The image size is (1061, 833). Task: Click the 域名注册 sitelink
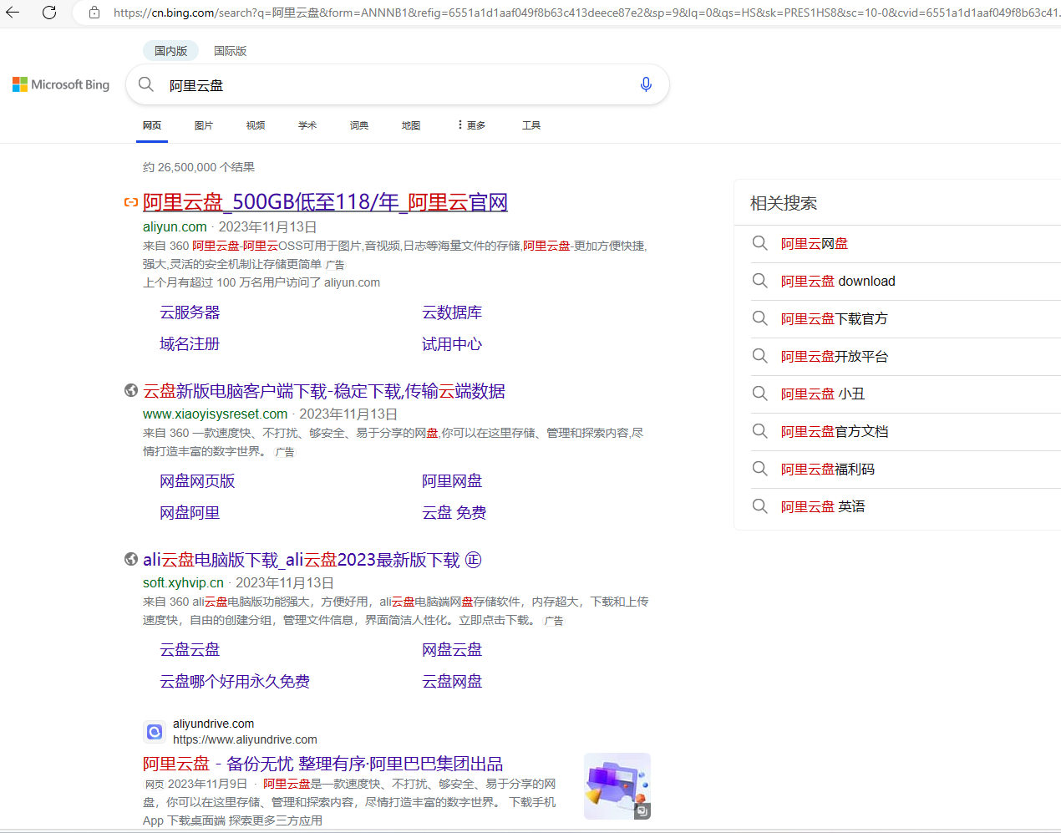click(x=190, y=344)
